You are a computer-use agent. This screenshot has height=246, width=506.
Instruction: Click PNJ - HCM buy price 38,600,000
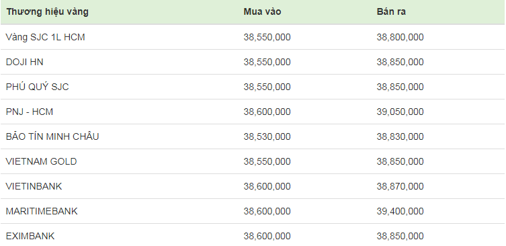[267, 112]
